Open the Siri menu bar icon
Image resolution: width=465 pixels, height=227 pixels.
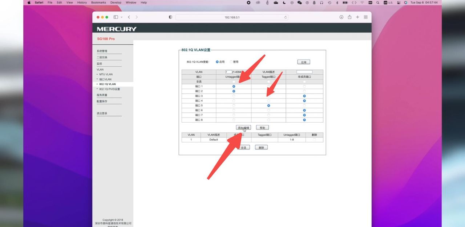405,3
